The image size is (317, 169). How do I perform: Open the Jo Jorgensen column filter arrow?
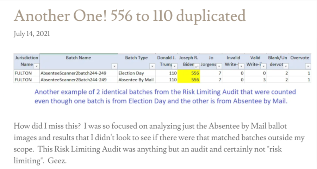(219, 66)
